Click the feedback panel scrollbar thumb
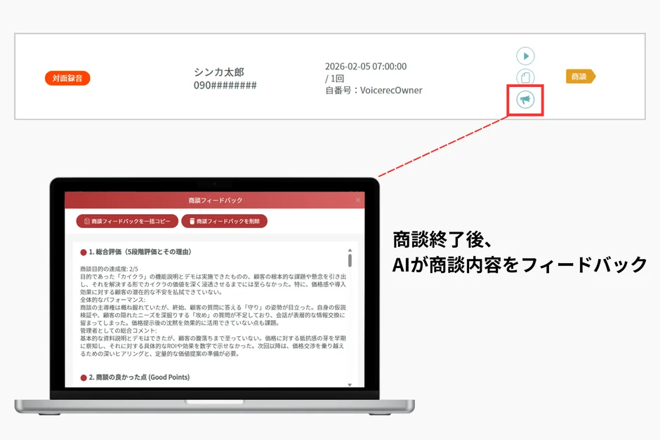 point(349,262)
